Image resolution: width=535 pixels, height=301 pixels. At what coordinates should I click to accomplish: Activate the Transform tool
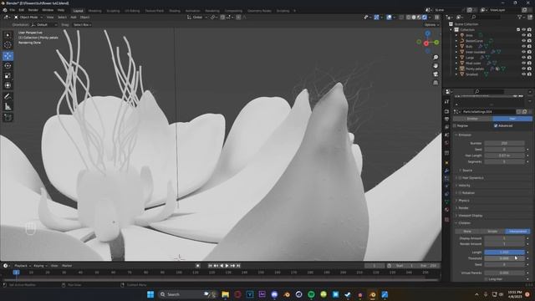click(x=8, y=85)
